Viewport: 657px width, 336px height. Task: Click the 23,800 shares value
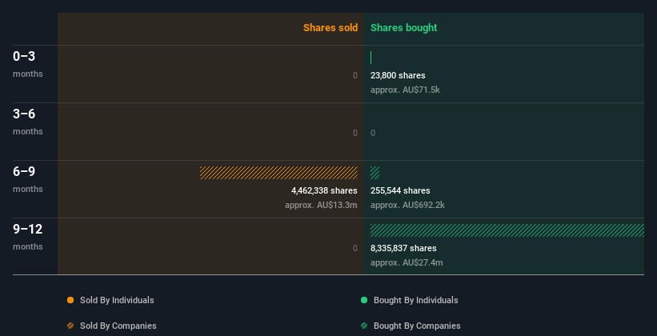coord(398,75)
